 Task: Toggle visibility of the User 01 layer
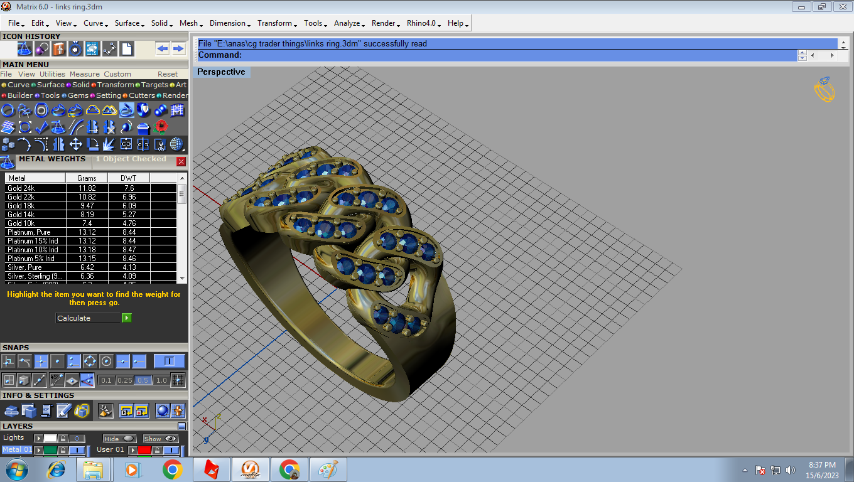(171, 450)
